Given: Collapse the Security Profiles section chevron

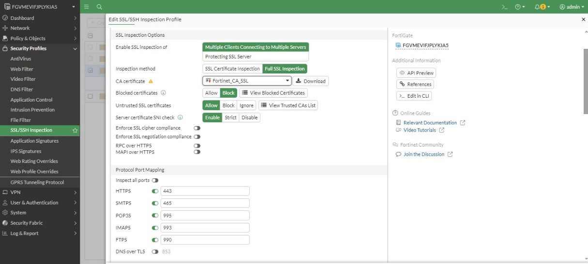Looking at the screenshot, I should pos(75,48).
